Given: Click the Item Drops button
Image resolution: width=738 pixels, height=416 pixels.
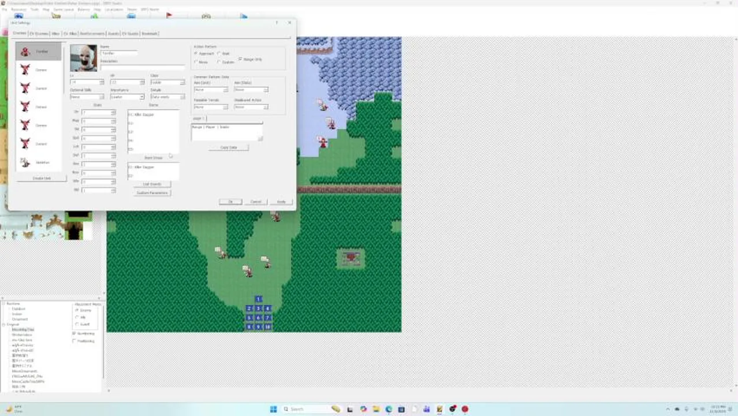Looking at the screenshot, I should pyautogui.click(x=153, y=158).
